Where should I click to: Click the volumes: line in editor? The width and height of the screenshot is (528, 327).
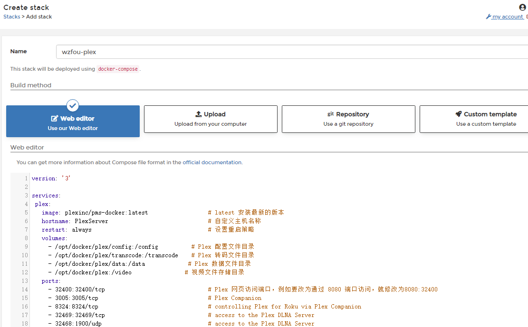[54, 238]
